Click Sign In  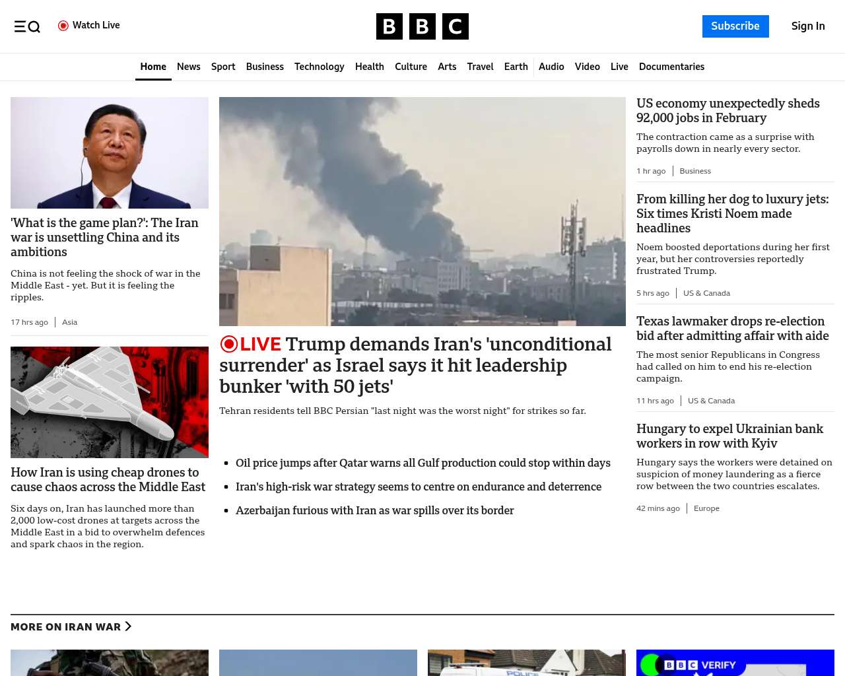pos(807,26)
